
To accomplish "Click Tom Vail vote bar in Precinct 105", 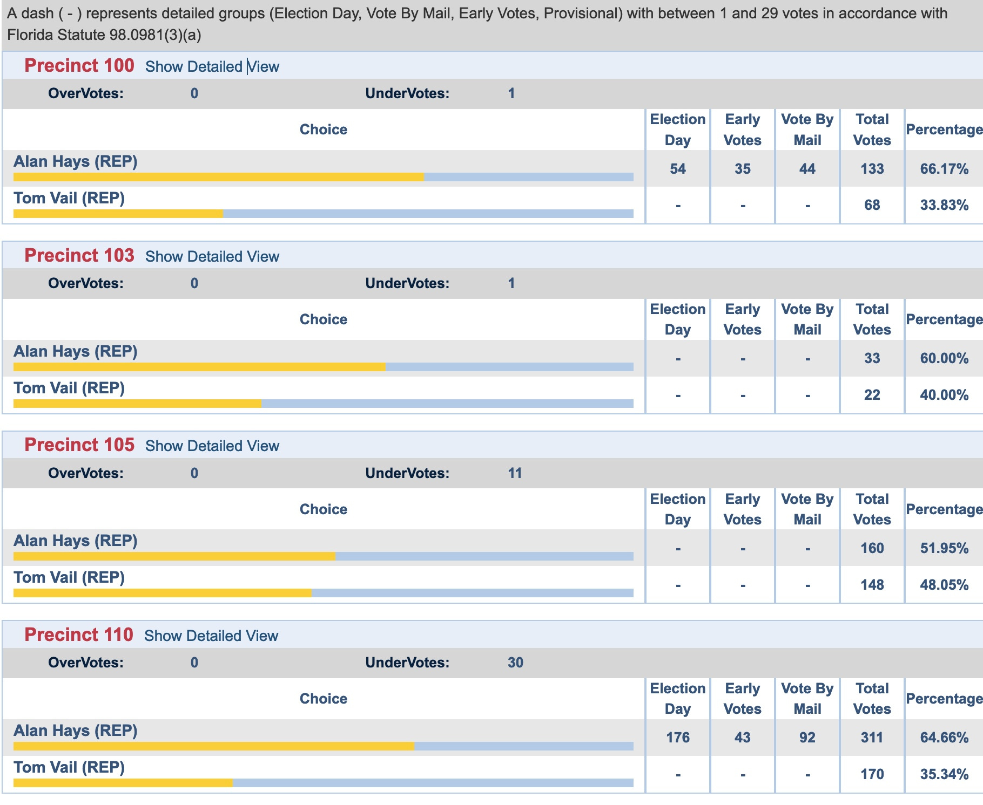I will pyautogui.click(x=324, y=593).
